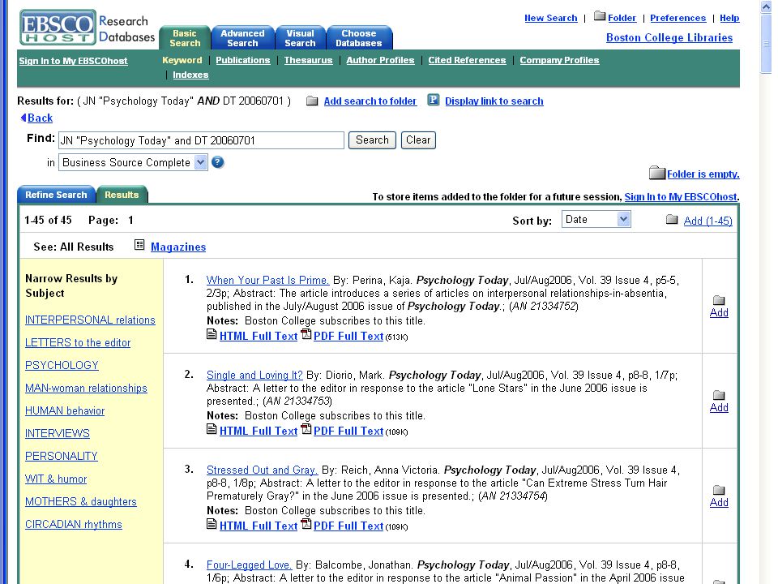Click the Find search input field
778x584 pixels.
click(201, 140)
